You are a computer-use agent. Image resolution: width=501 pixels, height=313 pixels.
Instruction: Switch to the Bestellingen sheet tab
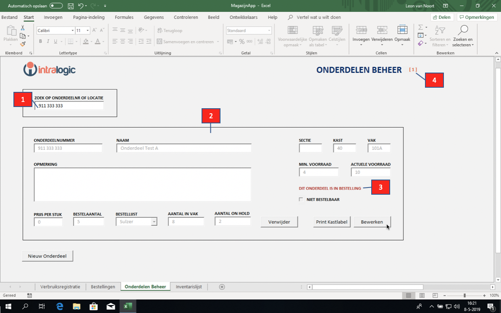[103, 287]
